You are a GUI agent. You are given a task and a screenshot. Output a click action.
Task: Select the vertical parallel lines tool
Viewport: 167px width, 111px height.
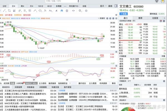point(25,11)
